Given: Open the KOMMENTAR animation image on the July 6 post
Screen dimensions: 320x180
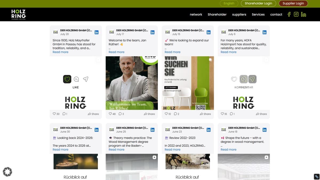Looking at the screenshot, I should (244, 83).
